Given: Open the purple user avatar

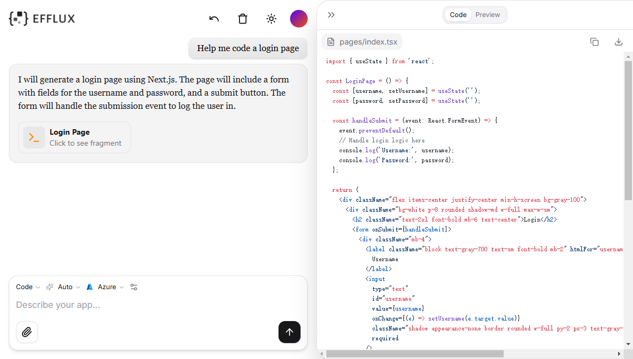Looking at the screenshot, I should point(299,19).
